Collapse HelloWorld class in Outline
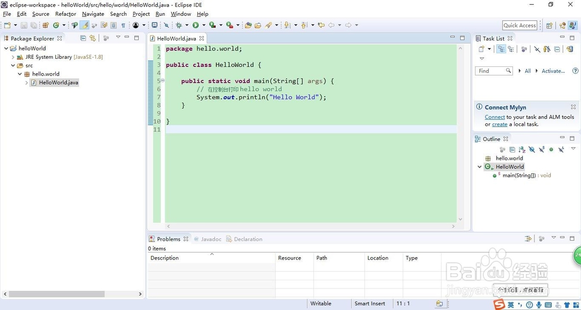 click(x=479, y=167)
